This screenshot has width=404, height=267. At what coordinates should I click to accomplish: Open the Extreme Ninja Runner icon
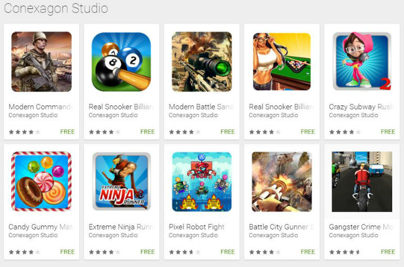[x=121, y=182]
